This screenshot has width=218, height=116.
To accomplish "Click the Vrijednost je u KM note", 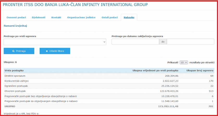I will tap(21, 114).
